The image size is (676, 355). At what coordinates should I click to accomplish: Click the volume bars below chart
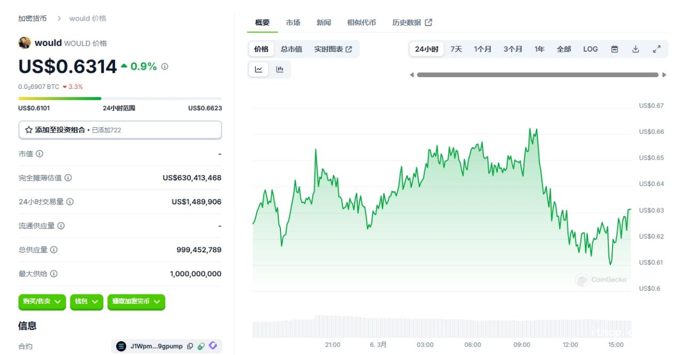tap(441, 326)
